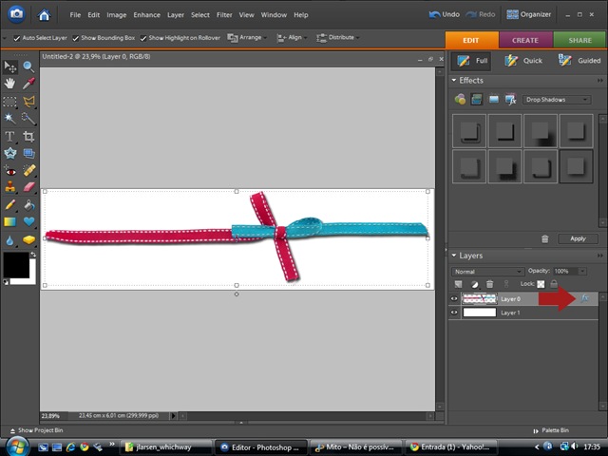Show Filters category in Effects panel

click(460, 100)
